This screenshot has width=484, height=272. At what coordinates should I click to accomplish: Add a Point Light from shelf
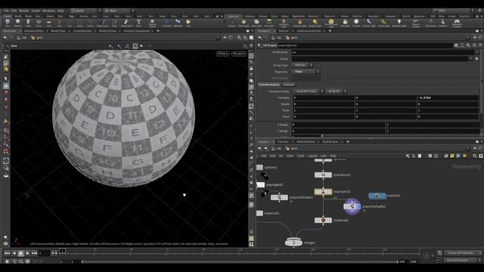(244, 23)
